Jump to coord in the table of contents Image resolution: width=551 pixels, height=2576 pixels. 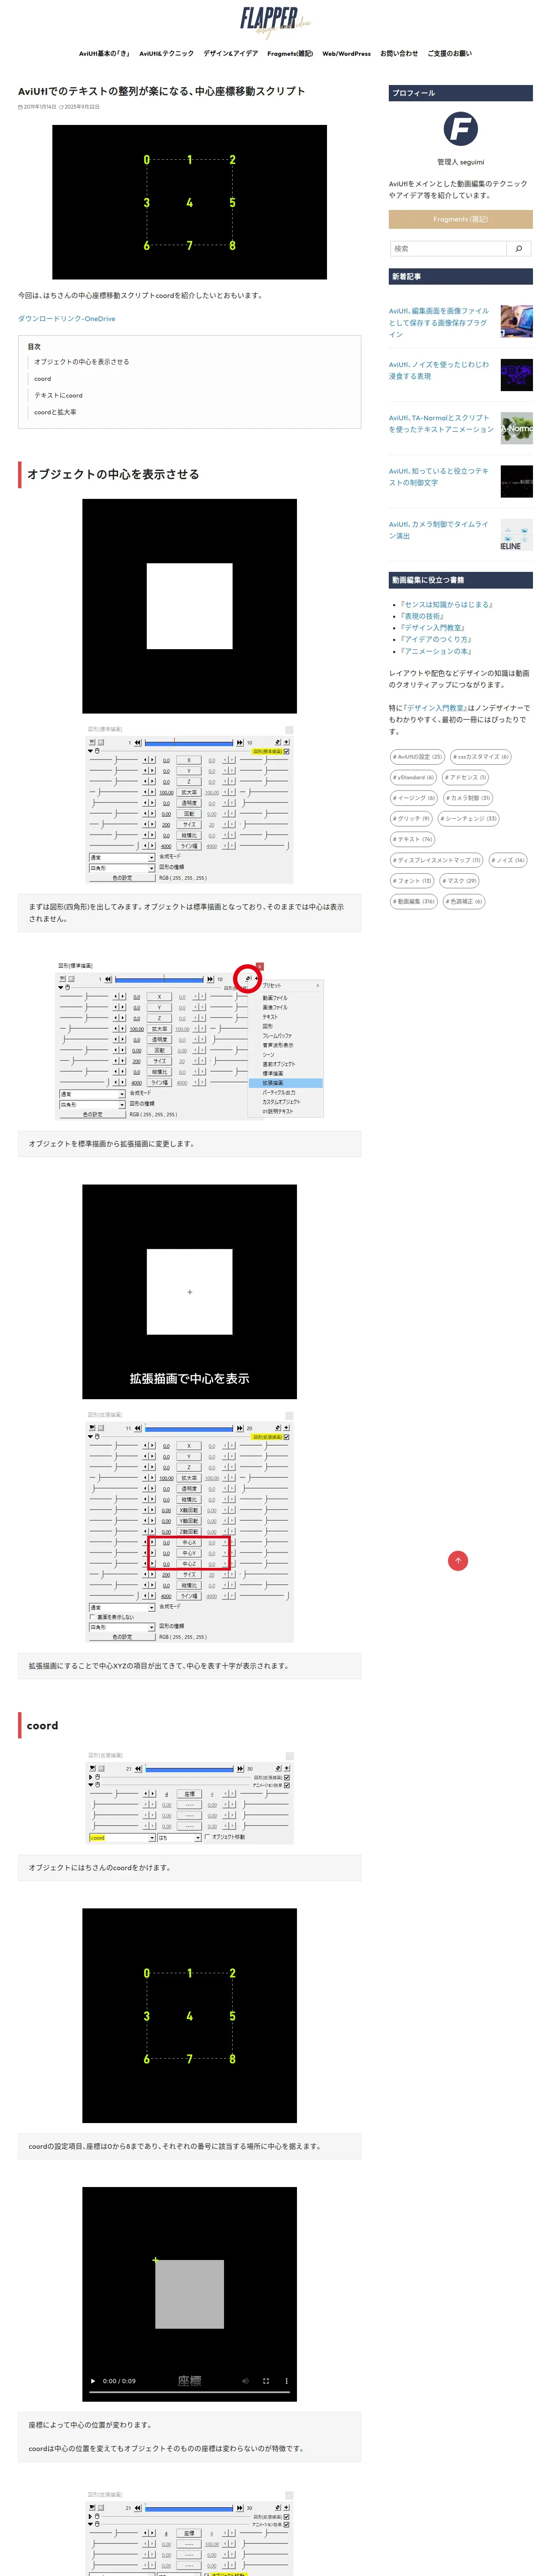(x=42, y=379)
